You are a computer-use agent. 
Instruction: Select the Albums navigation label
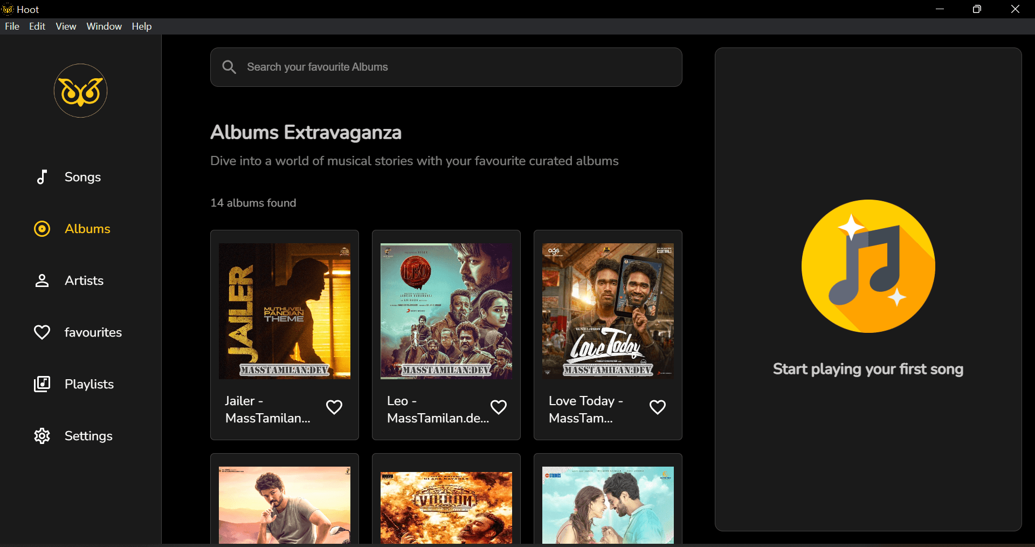87,229
